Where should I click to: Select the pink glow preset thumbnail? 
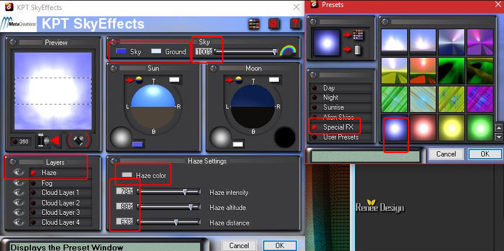tap(423, 128)
